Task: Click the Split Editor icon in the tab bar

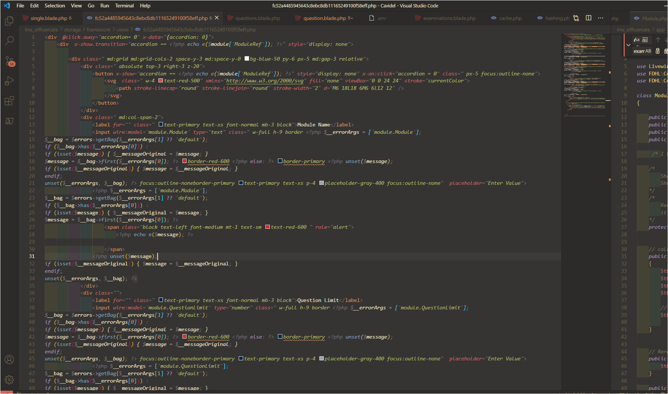Action: [x=588, y=18]
